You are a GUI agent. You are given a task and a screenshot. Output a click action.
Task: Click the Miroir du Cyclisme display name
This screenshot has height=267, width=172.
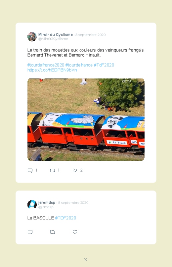click(56, 35)
